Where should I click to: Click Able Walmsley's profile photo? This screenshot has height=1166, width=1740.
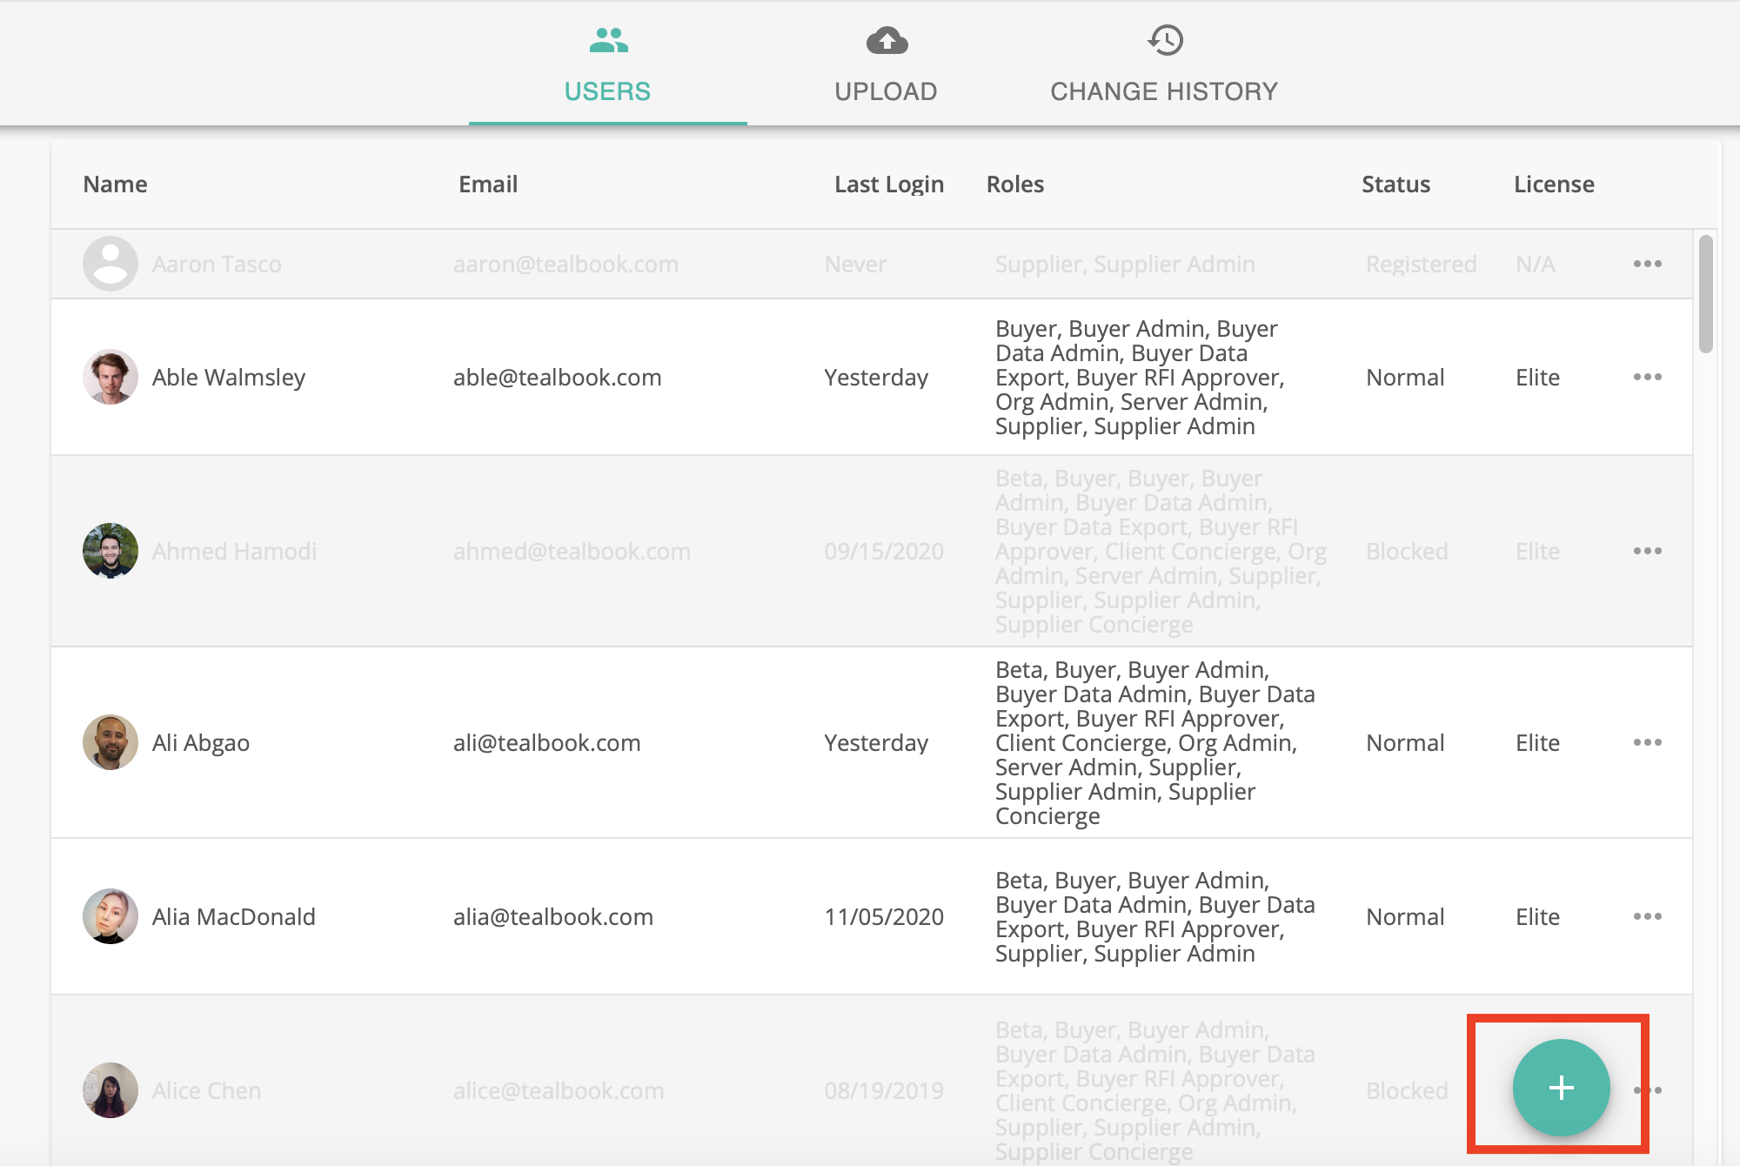pyautogui.click(x=110, y=377)
